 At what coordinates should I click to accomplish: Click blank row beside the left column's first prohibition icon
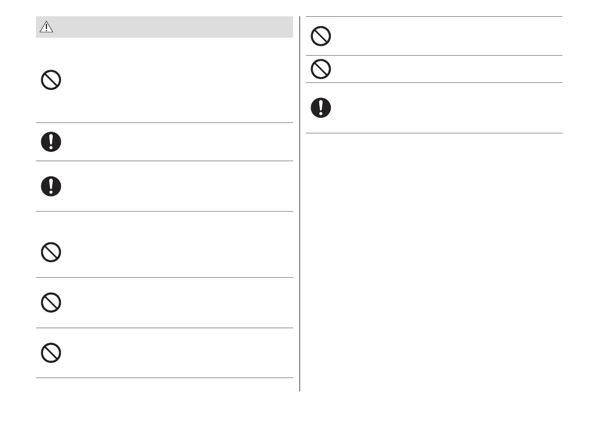(174, 80)
